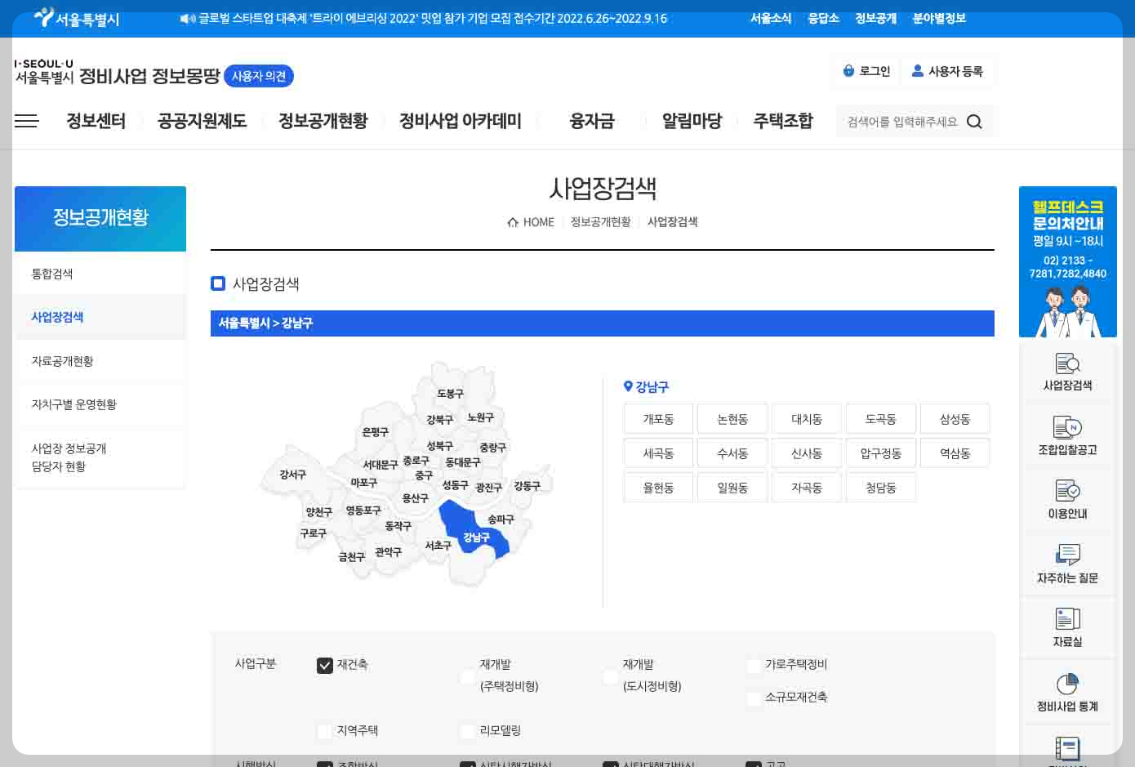The width and height of the screenshot is (1135, 767).
Task: Click the HOME house icon in breadcrumb
Action: (x=513, y=222)
